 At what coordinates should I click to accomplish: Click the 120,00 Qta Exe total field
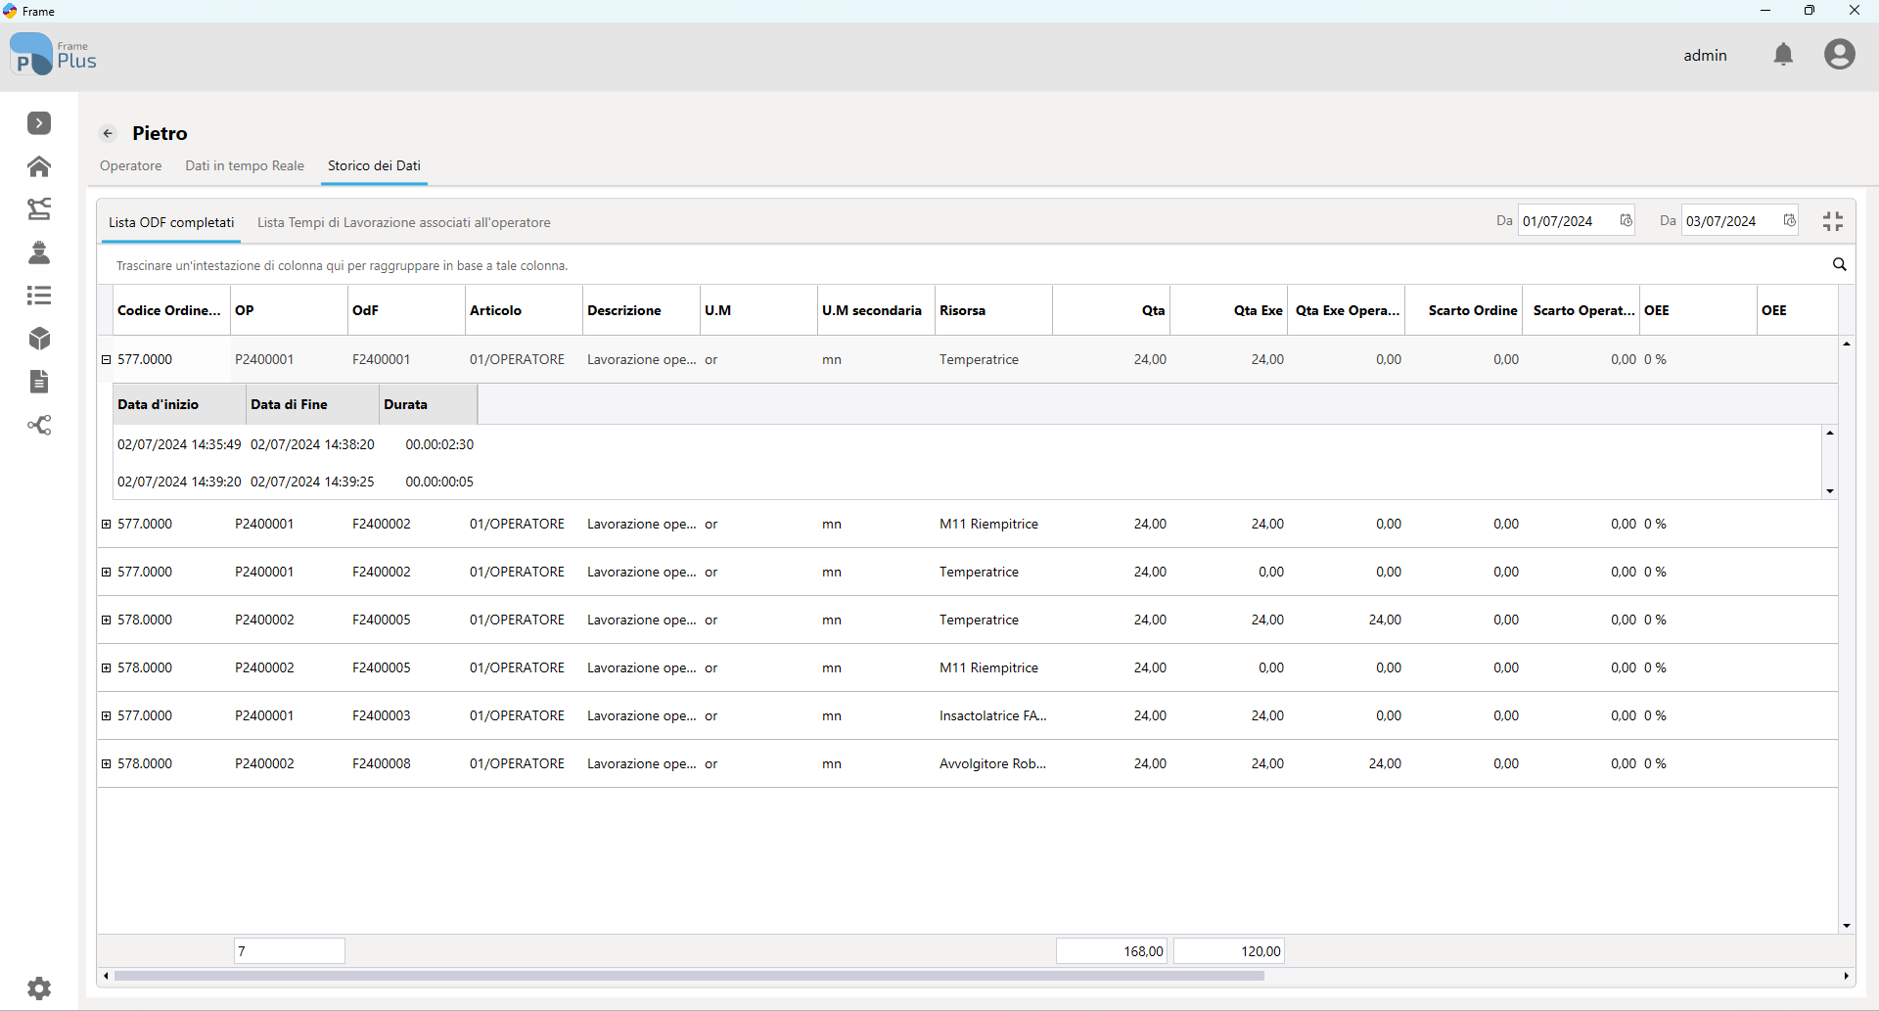tap(1229, 951)
